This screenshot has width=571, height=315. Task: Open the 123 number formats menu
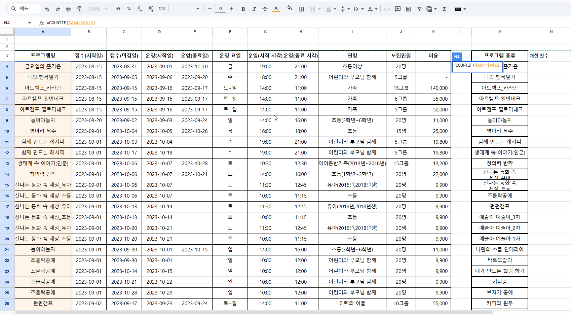pos(162,9)
